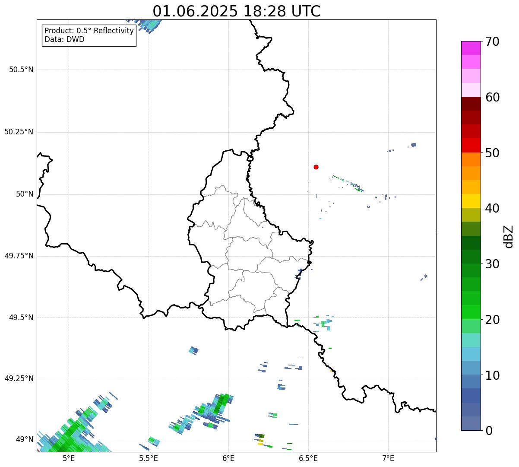Screen dimensions: 519x467
Task: Click the 5.5°E longitude label
Action: tap(149, 458)
